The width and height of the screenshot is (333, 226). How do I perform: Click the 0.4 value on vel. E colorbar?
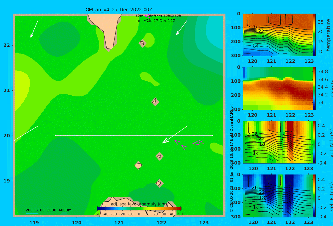tap(322, 179)
